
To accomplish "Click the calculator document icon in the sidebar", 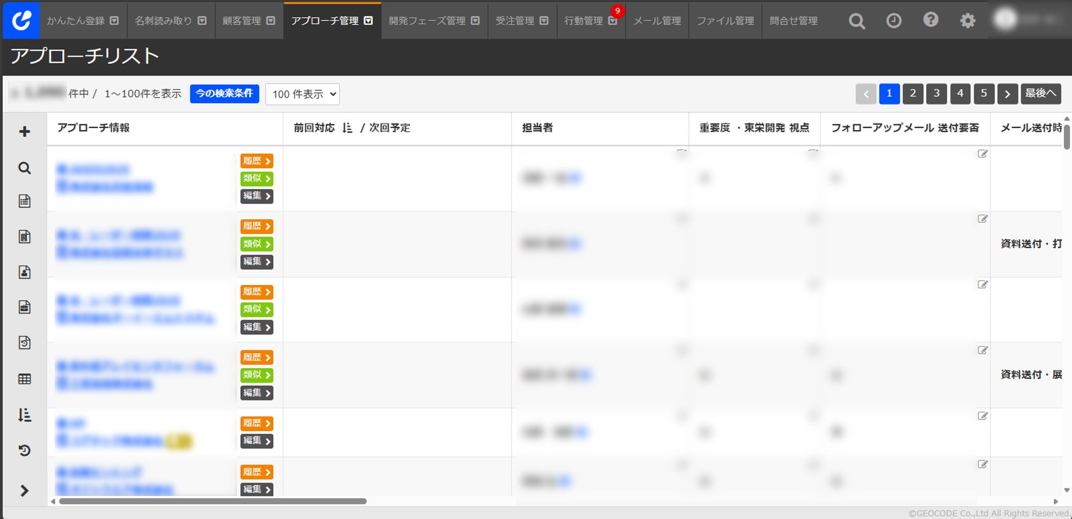I will coord(25,237).
